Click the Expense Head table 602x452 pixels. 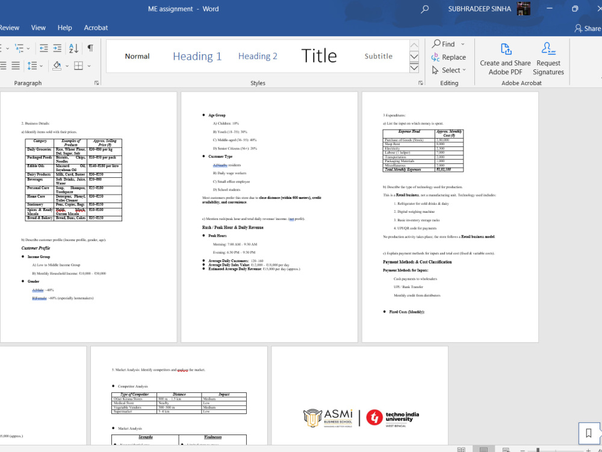(x=423, y=151)
